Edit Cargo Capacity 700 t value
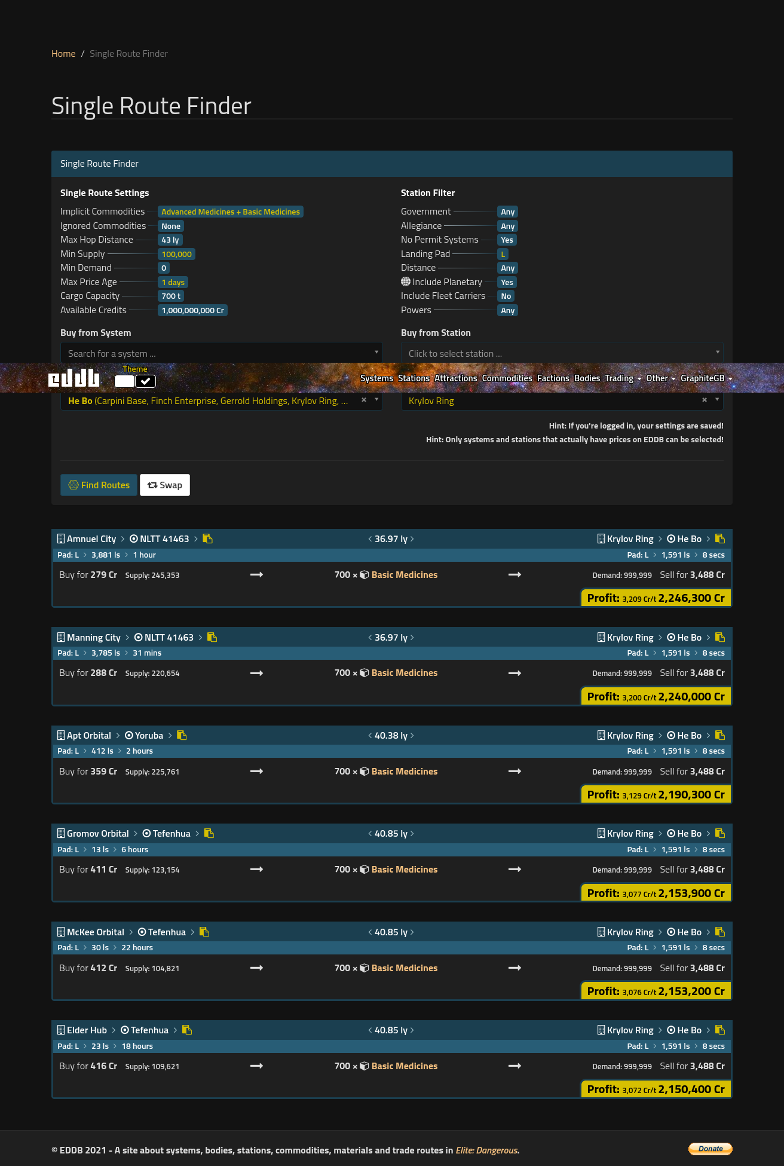The width and height of the screenshot is (784, 1166). (x=171, y=296)
